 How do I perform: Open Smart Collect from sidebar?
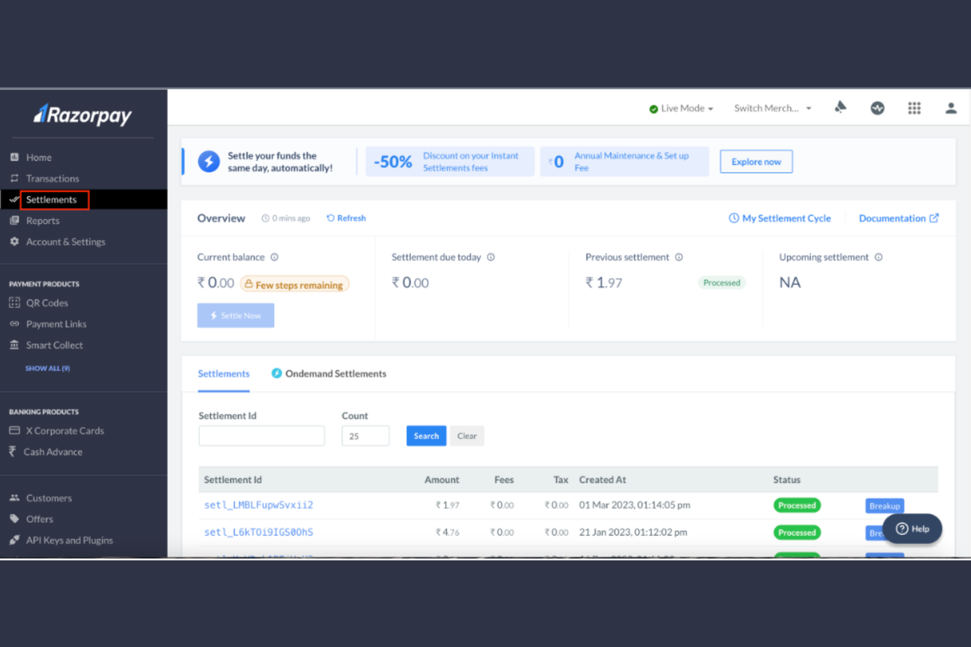[54, 345]
